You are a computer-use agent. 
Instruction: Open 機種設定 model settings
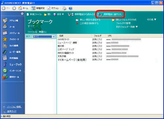pyautogui.click(x=38, y=8)
